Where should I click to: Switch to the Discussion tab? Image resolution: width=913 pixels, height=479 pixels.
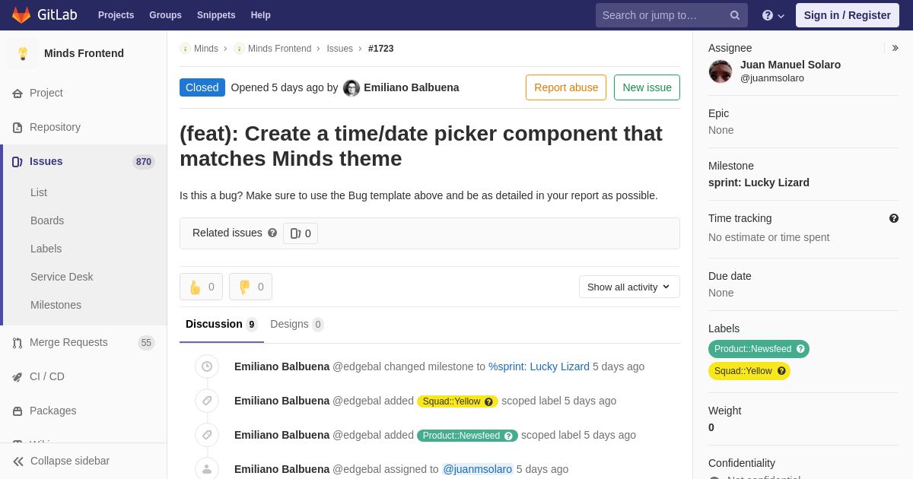(221, 324)
